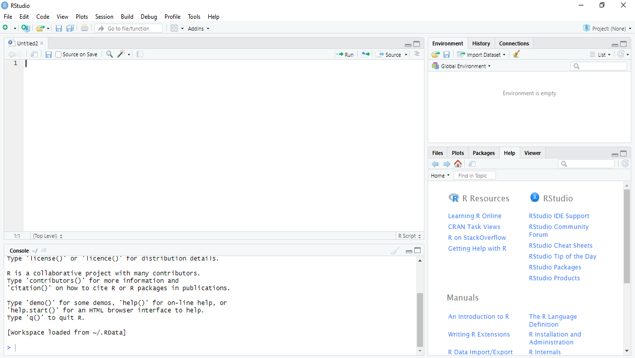Open the R Script file type selector
Image resolution: width=635 pixels, height=358 pixels.
[410, 236]
